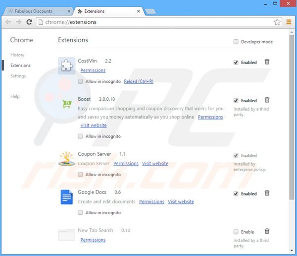The height and width of the screenshot is (256, 297).
Task: Delete the Boost extension with trash icon
Action: pyautogui.click(x=267, y=100)
